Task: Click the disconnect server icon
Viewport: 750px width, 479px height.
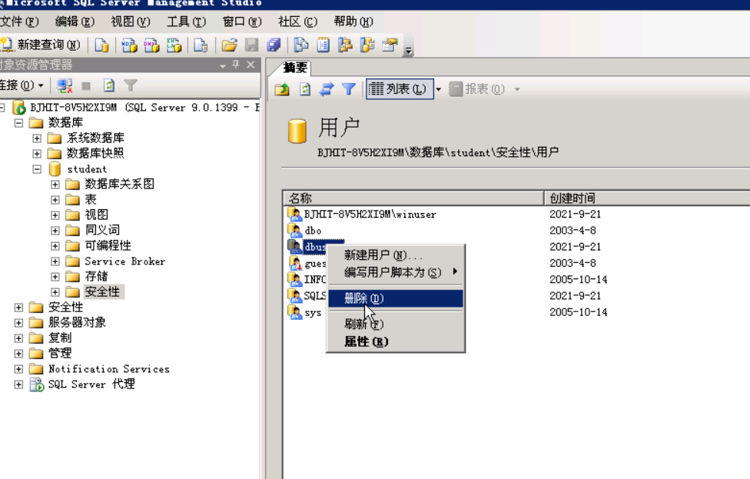Action: point(64,85)
